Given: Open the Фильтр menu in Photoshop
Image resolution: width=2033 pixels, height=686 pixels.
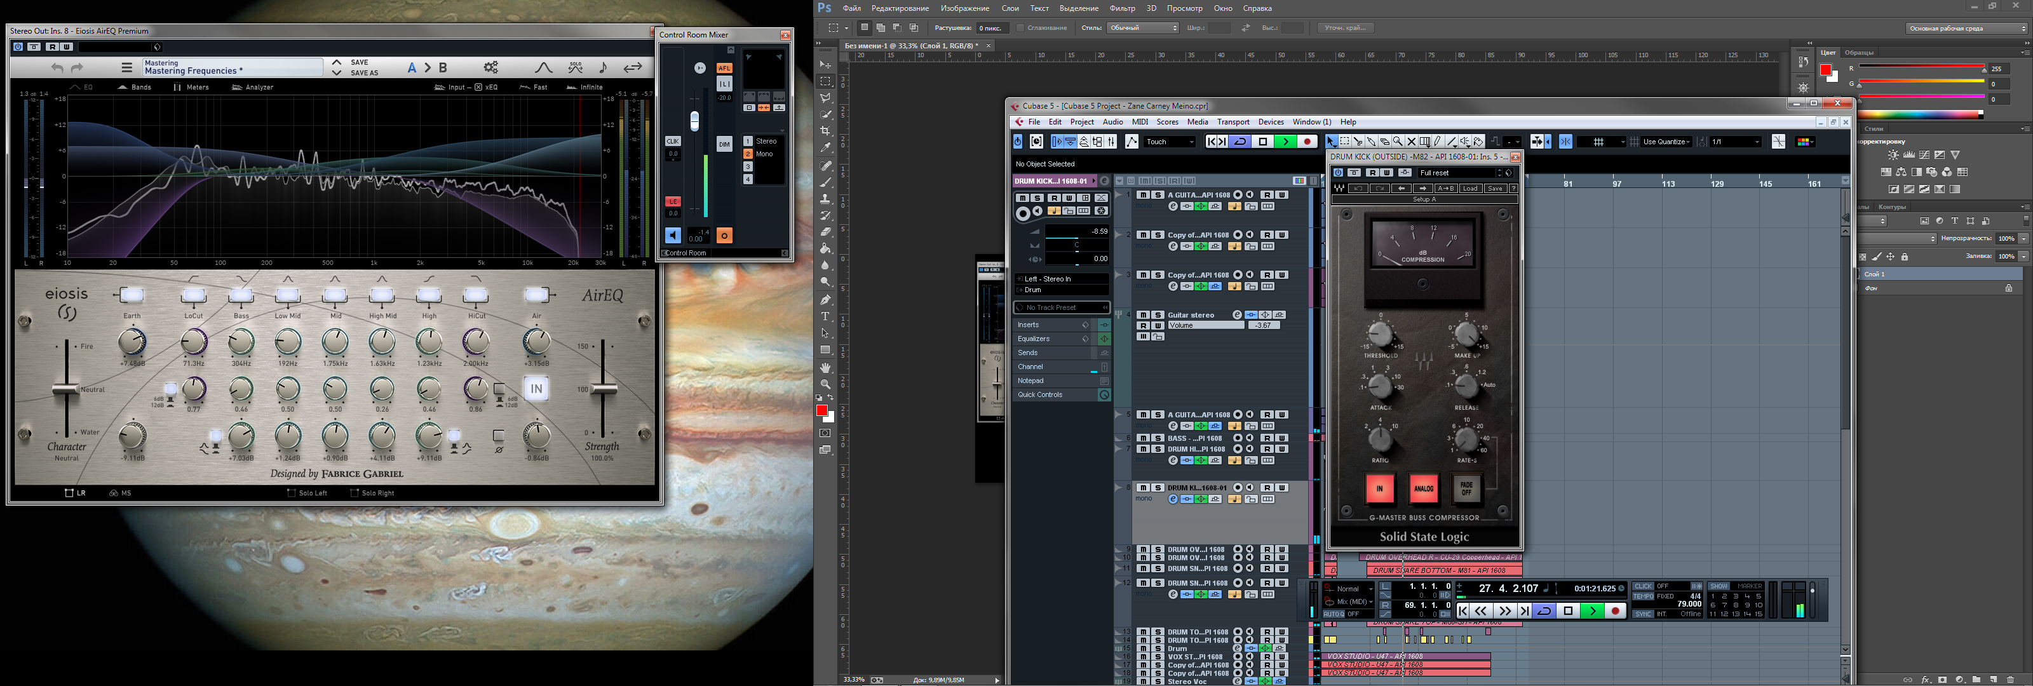Looking at the screenshot, I should pyautogui.click(x=1122, y=8).
